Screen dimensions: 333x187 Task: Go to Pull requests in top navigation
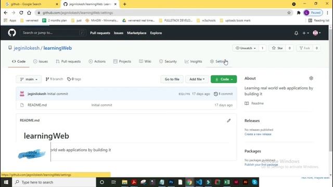100,33
